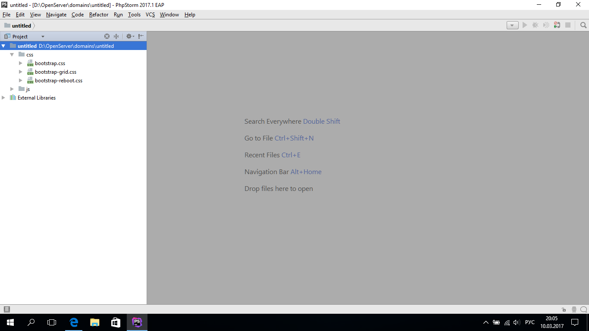
Task: Start listening for PHP debug connections
Action: pyautogui.click(x=557, y=25)
